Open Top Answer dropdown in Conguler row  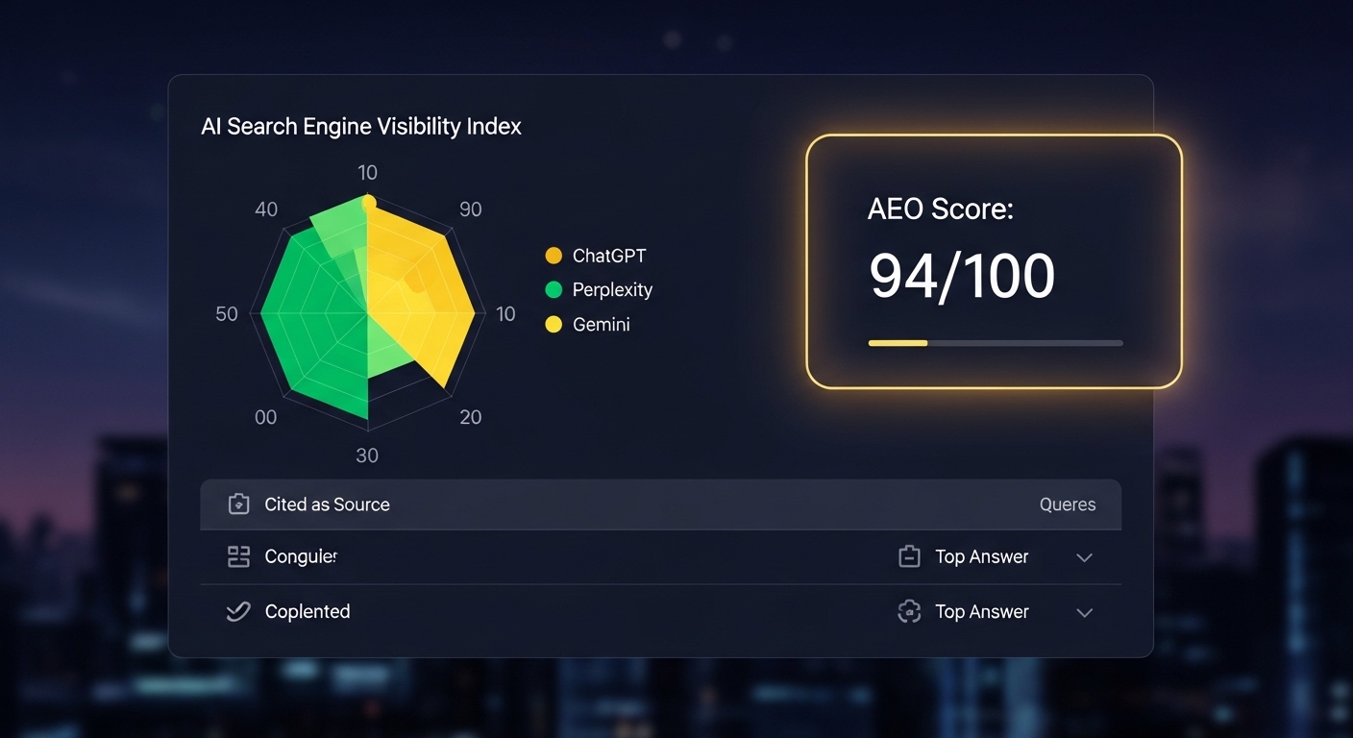pyautogui.click(x=982, y=556)
